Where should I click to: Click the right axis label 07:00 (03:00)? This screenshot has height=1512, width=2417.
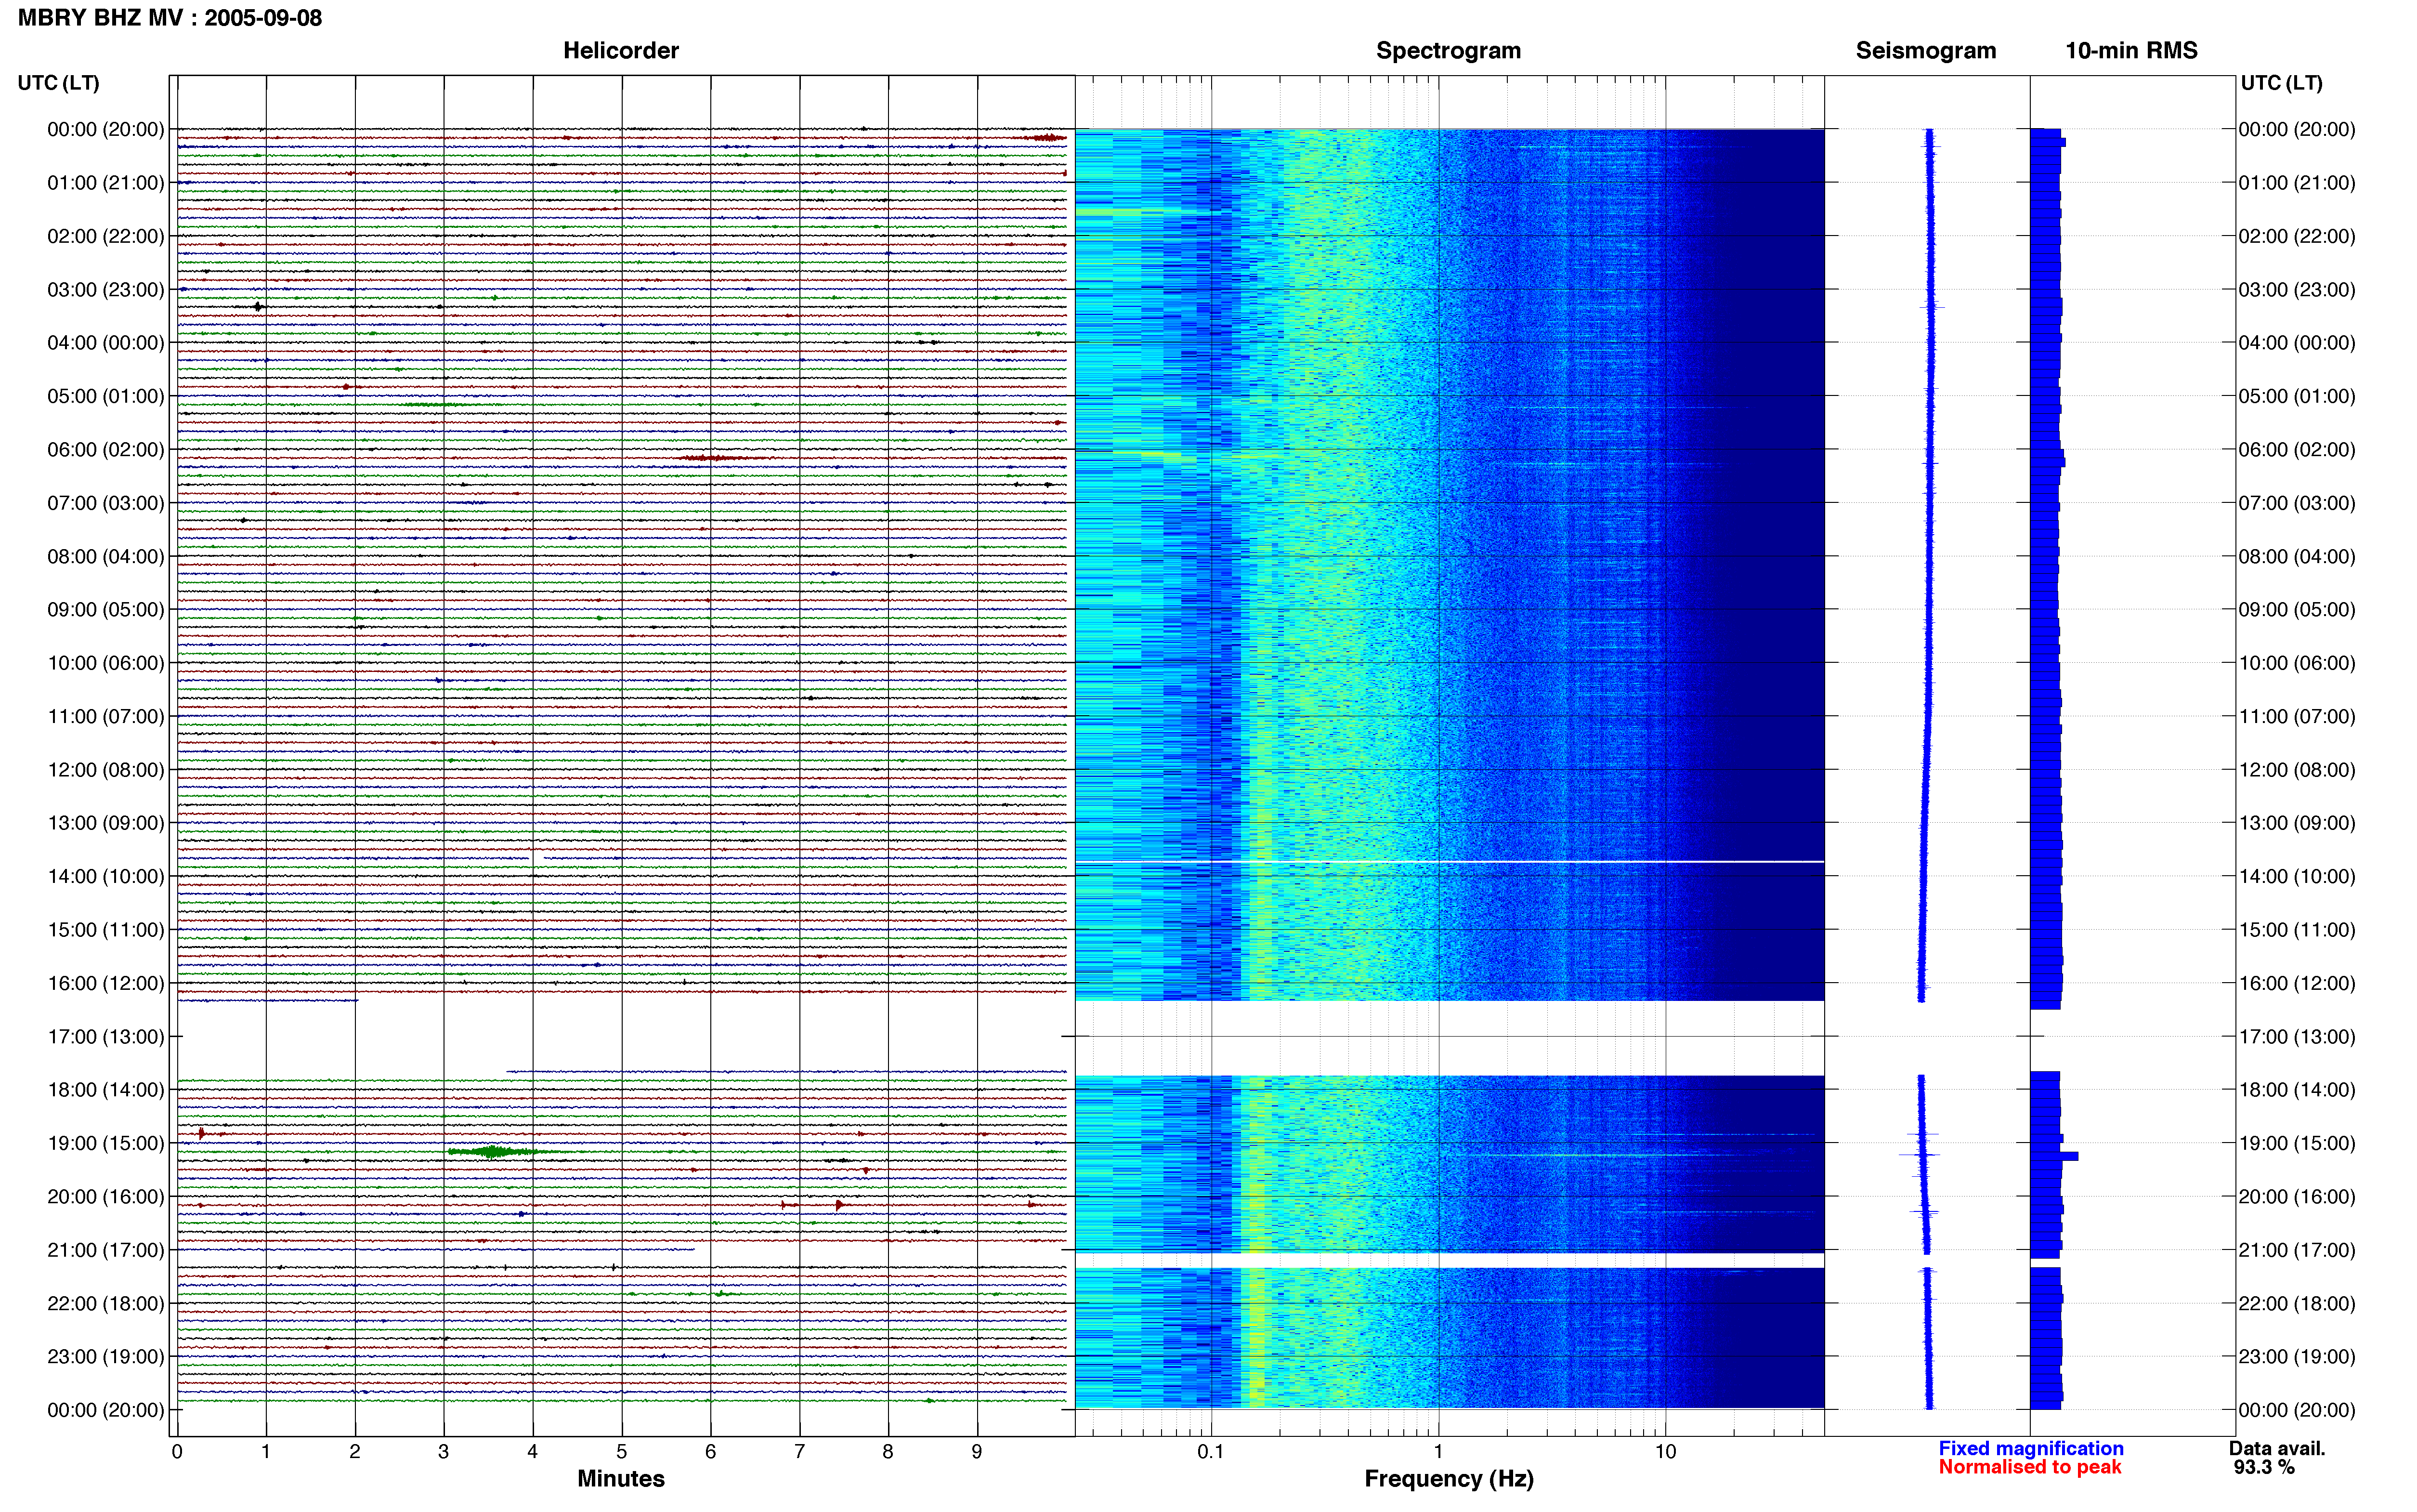[2297, 503]
